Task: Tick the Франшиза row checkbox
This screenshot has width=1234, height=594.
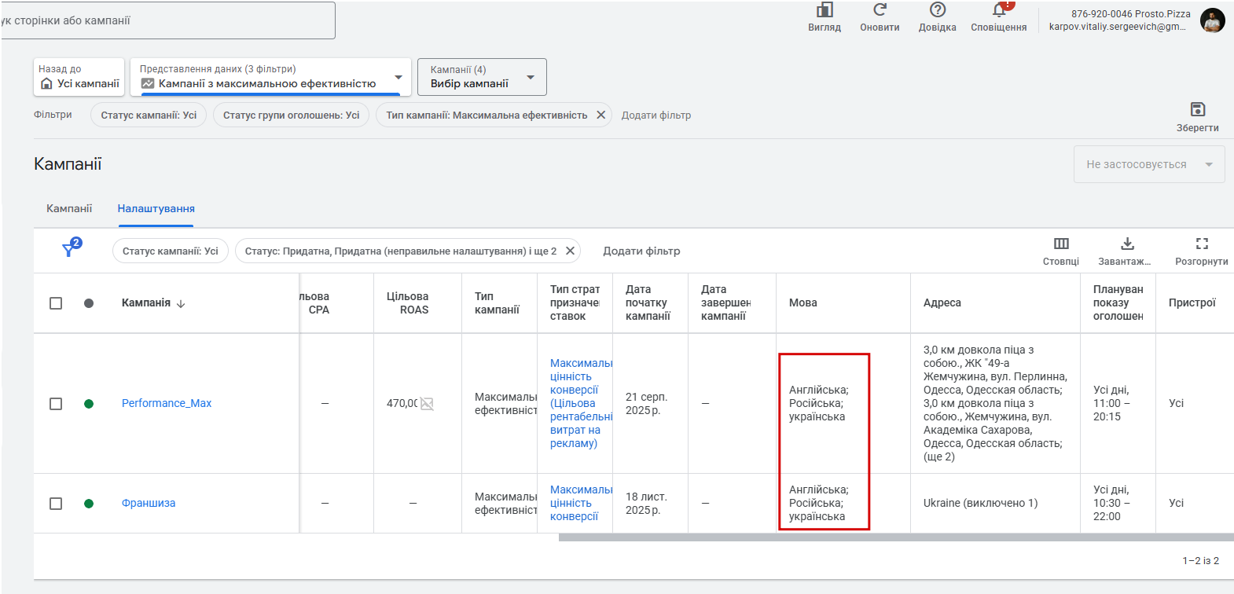Action: click(x=56, y=504)
